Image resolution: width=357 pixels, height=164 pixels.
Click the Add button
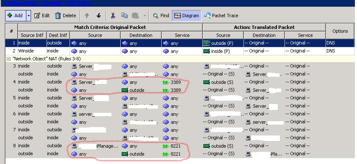[x=16, y=16]
